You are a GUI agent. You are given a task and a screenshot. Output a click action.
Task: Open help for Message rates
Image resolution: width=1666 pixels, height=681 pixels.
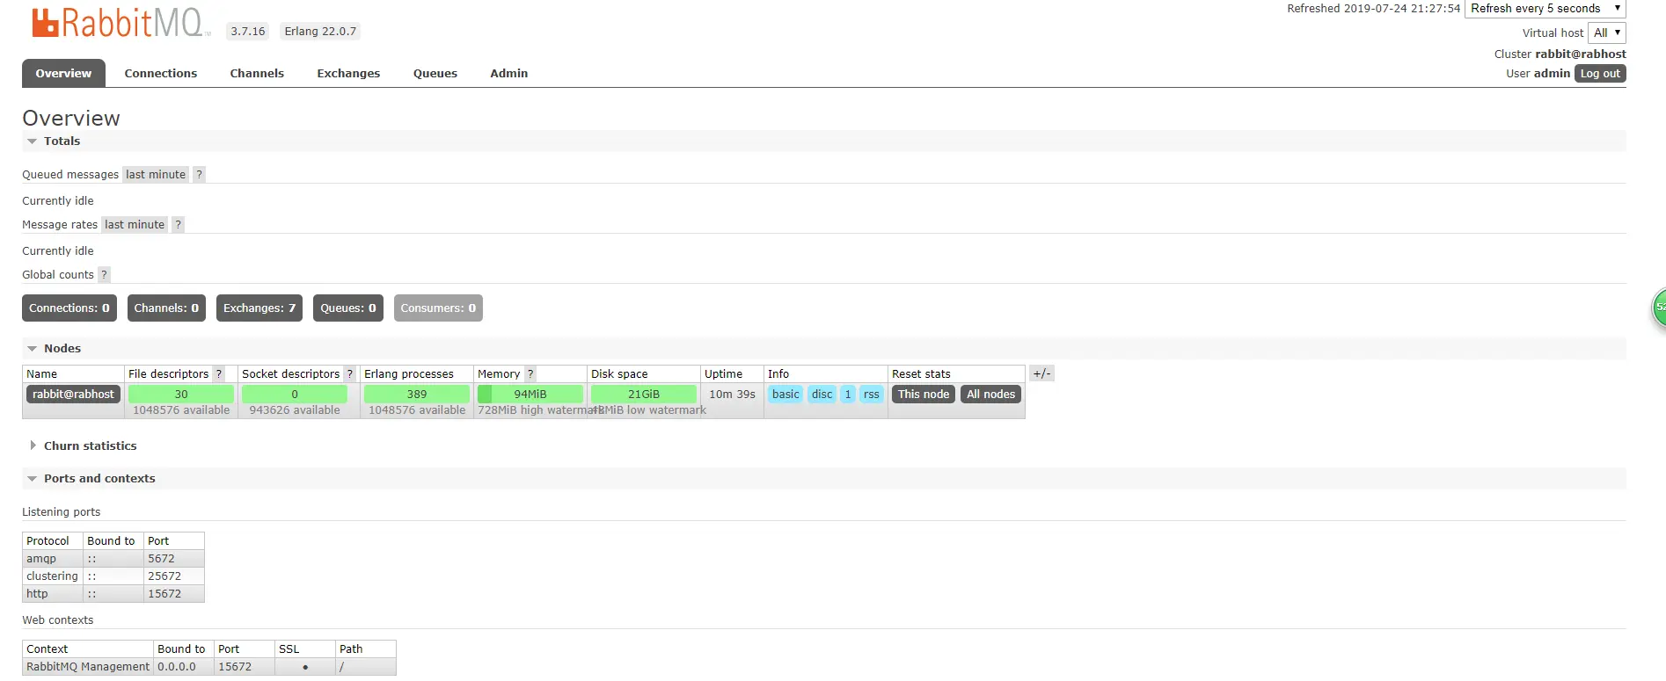179,224
